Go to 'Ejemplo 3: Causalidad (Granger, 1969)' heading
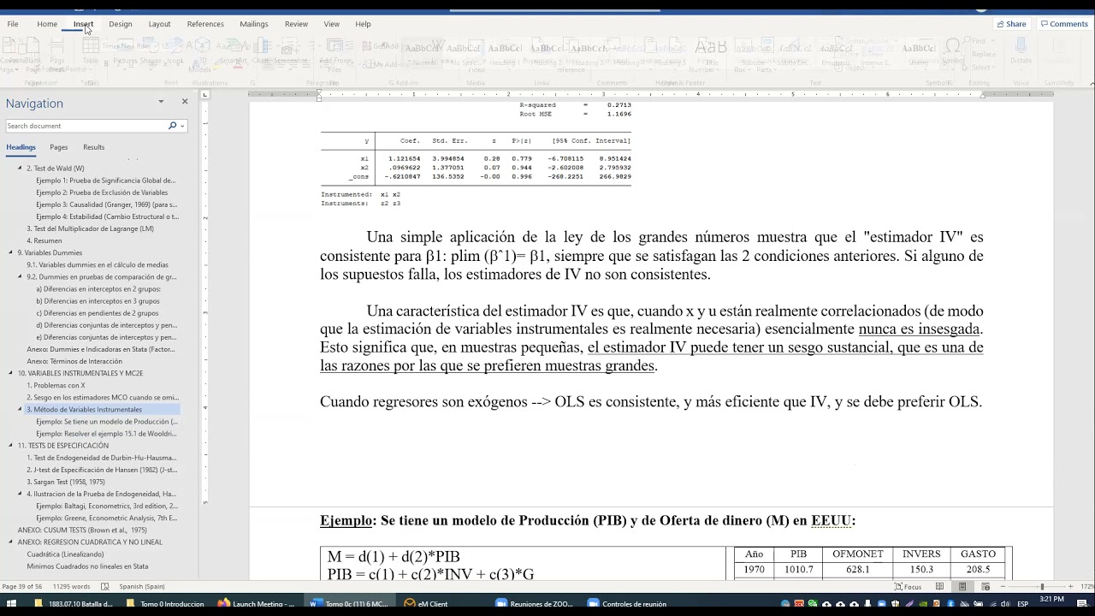The height and width of the screenshot is (616, 1095). (x=107, y=204)
